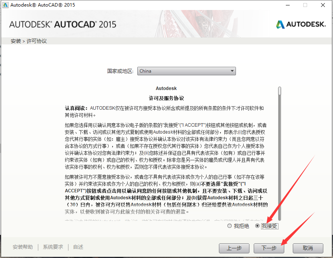The image size is (333, 258).
Task: Click the Autodesk title above the agreement
Action: 166,88
